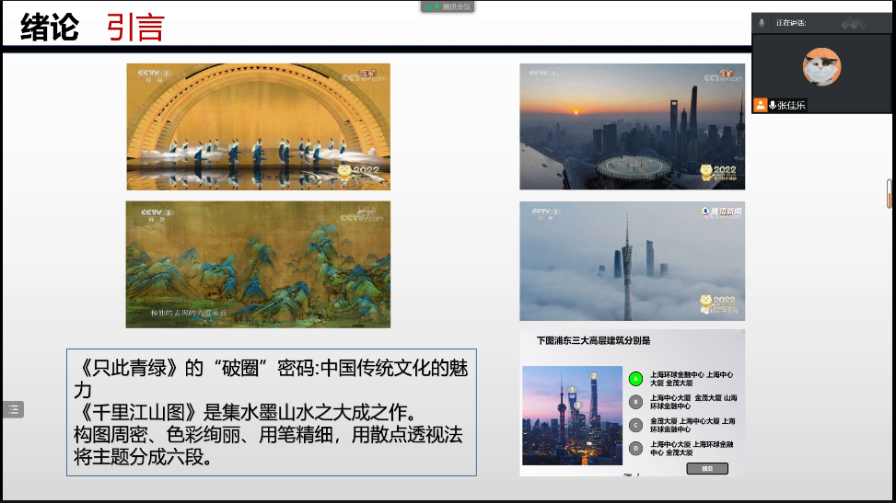
Task: Select quiz option B radio circle
Action: (635, 402)
